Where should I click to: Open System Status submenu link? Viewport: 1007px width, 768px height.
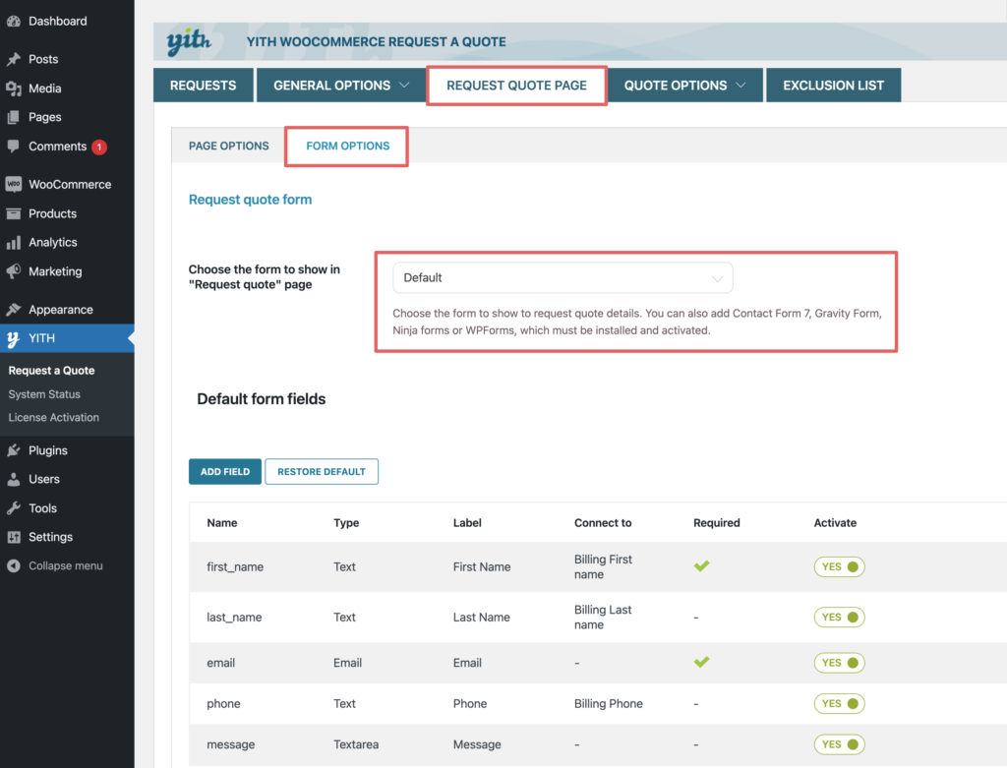[44, 394]
